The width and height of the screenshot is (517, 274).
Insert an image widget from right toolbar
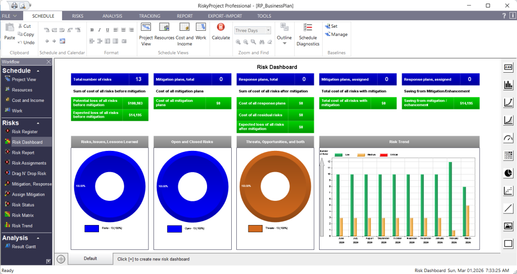point(508,226)
